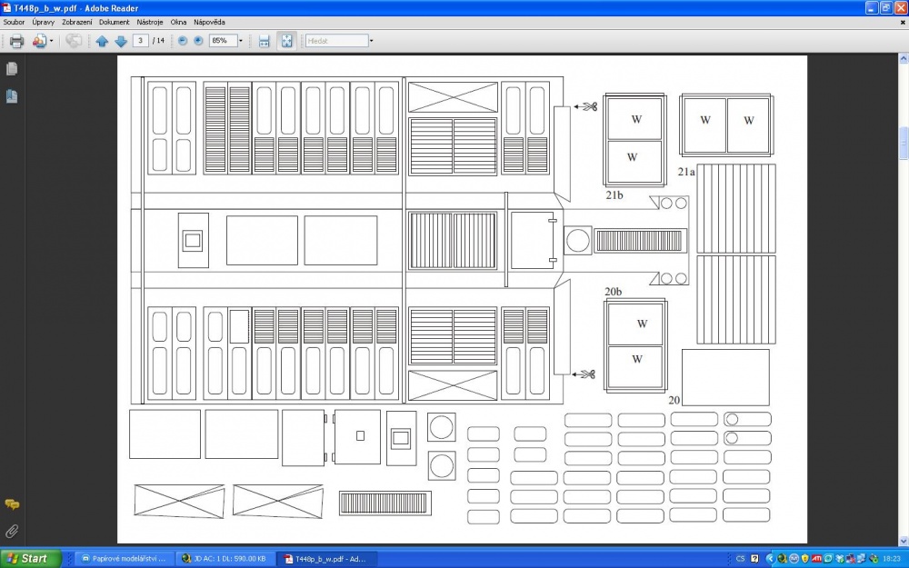The width and height of the screenshot is (909, 568).
Task: Open the Nástroje menu
Action: (x=150, y=22)
